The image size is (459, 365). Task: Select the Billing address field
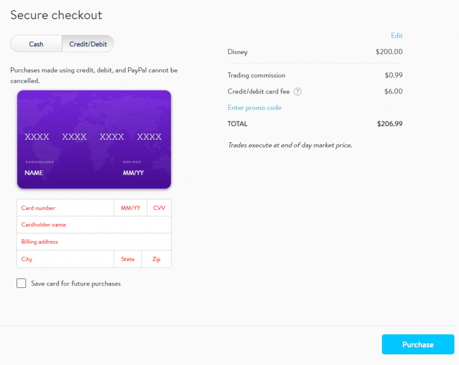pos(94,242)
